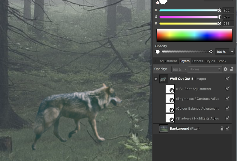Switch to the Effects tab
Viewport: 237px width, 161px height.
(x=197, y=61)
